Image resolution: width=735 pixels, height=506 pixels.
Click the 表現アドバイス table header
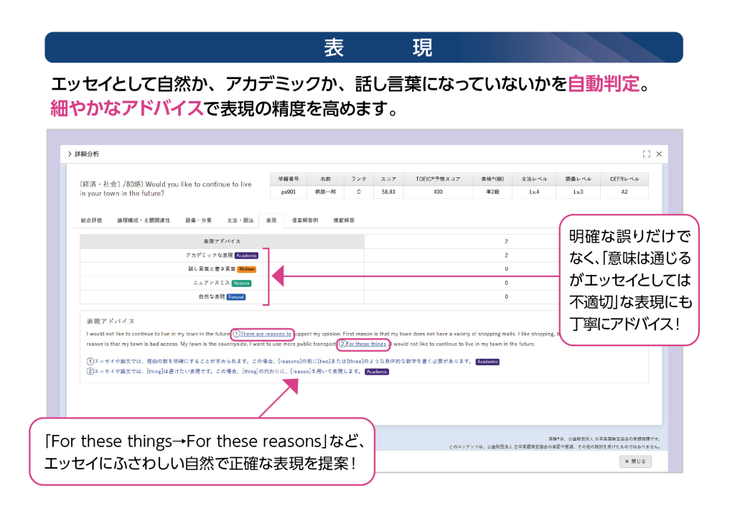[223, 242]
